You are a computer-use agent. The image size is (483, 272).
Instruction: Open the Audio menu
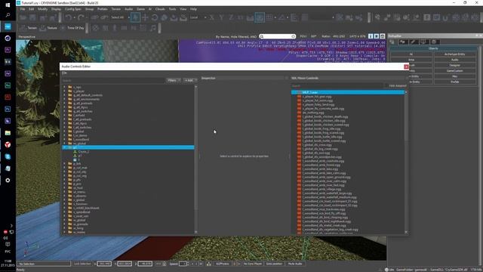click(129, 9)
